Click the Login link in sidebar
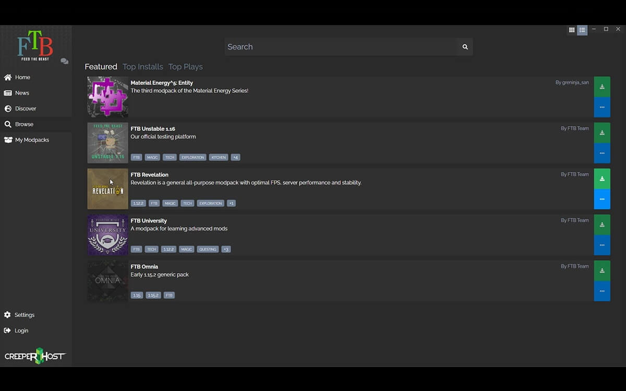 (21, 331)
